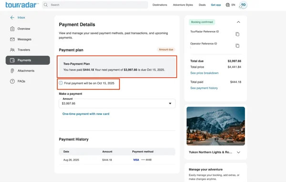Screen dimensions: 286x182
Task: Click One-time payment with new card
Action: (x=86, y=114)
